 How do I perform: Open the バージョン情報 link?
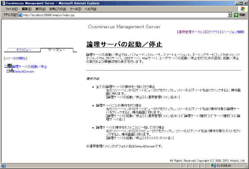point(233,32)
